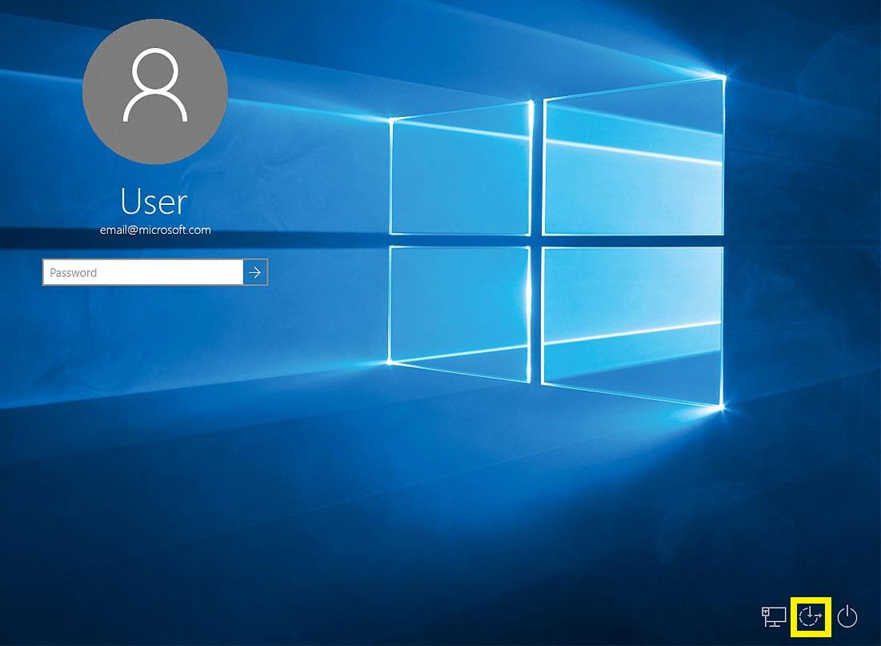Submit password with the arrow button
881x646 pixels.
[255, 272]
